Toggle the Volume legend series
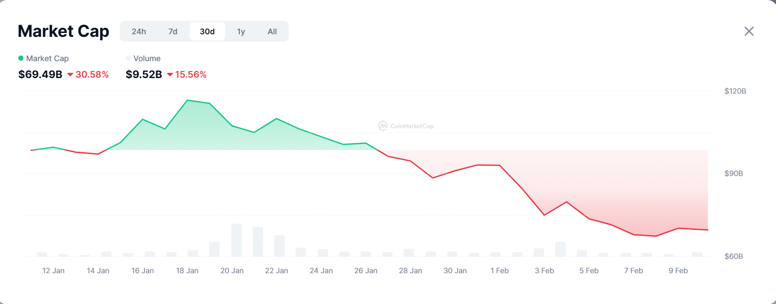Viewport: 776px width, 304px height. click(x=147, y=59)
